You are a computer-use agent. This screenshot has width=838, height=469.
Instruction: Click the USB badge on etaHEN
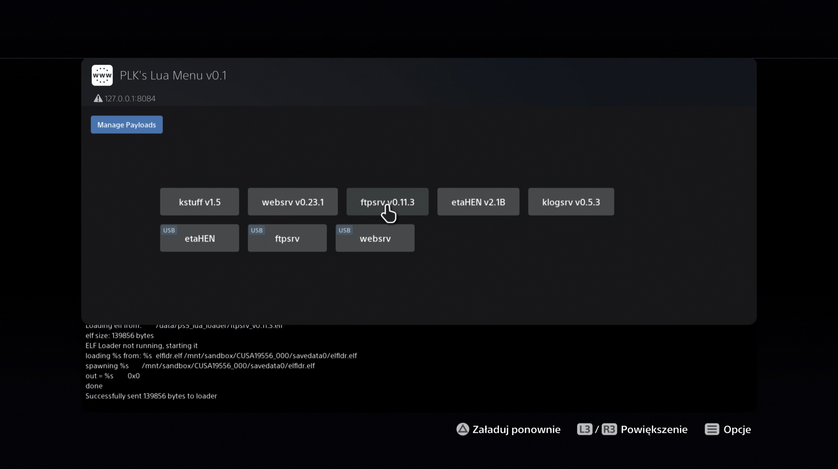click(169, 230)
